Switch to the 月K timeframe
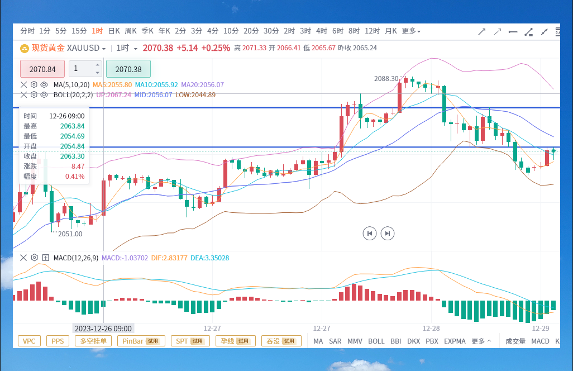573x371 pixels. (x=390, y=31)
